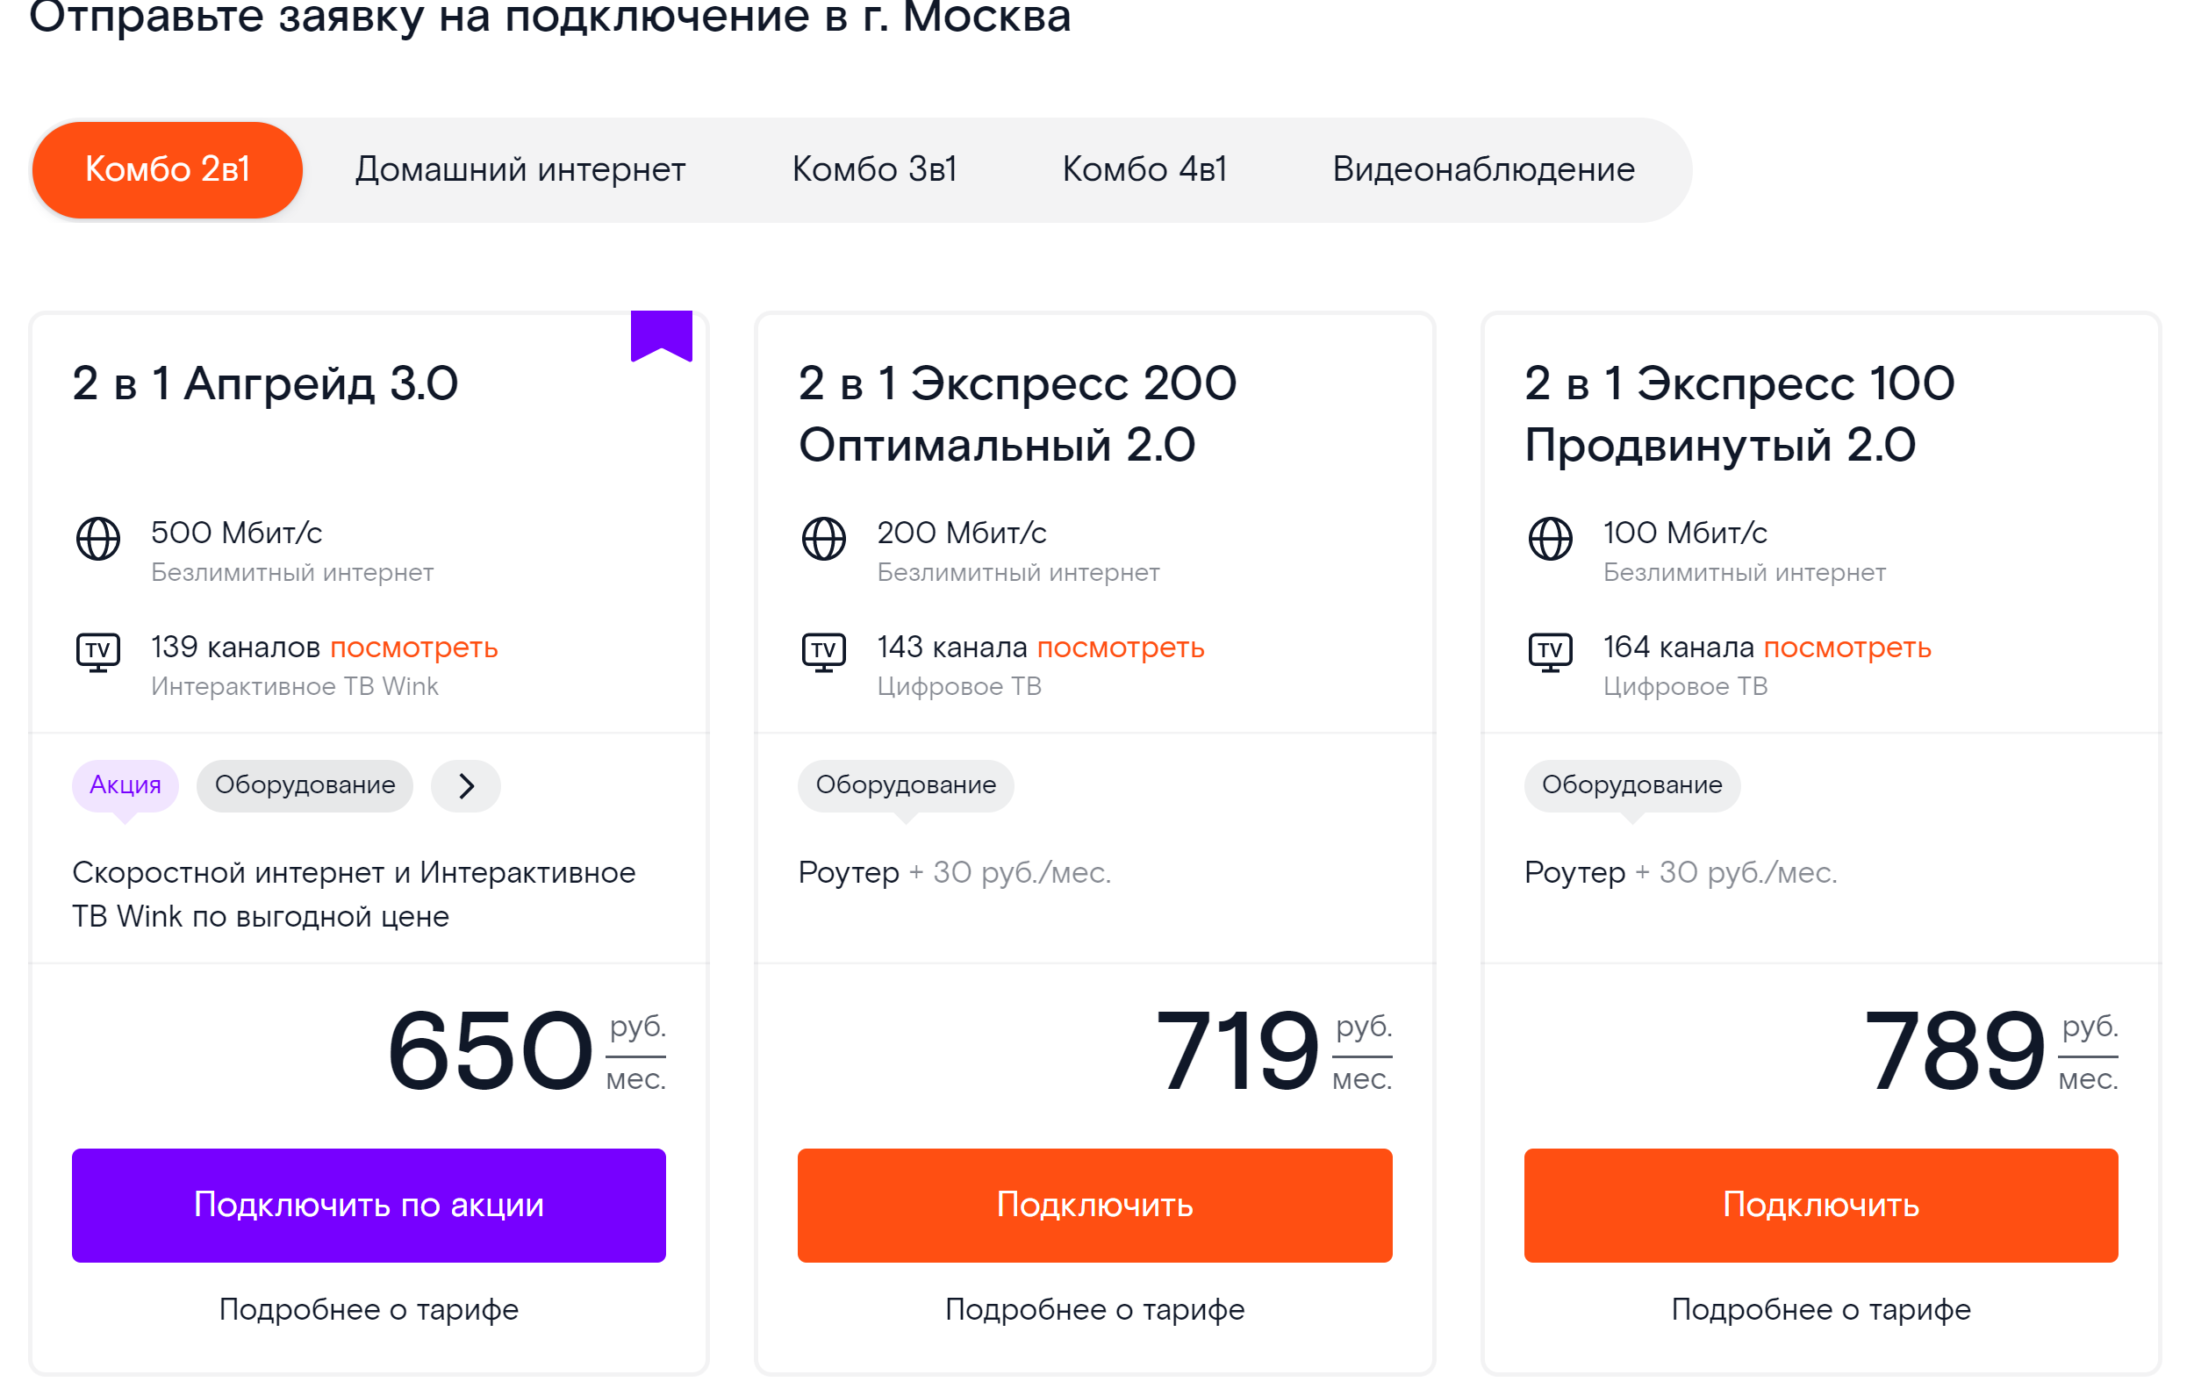Click TV icon next to 143 канала

[824, 652]
